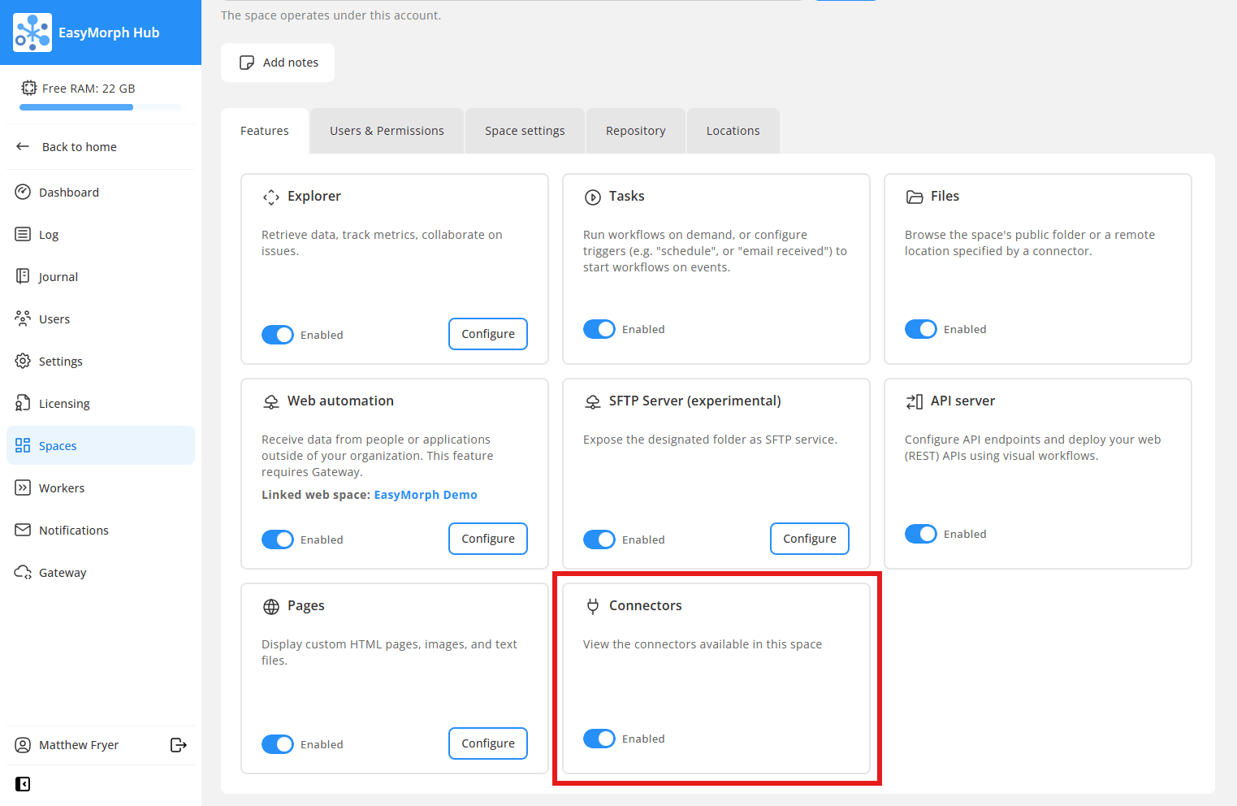The height and width of the screenshot is (806, 1237).
Task: Switch off the API server toggle
Action: (x=921, y=534)
